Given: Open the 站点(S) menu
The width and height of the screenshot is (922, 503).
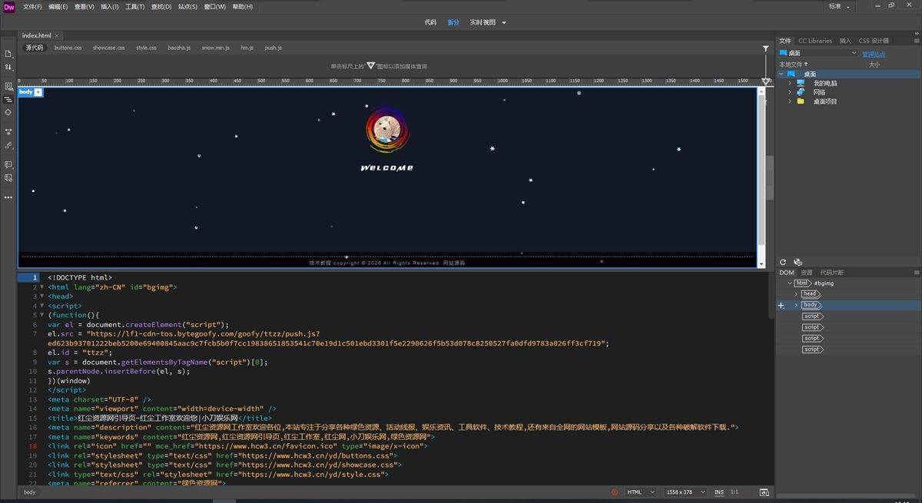Looking at the screenshot, I should coord(187,6).
